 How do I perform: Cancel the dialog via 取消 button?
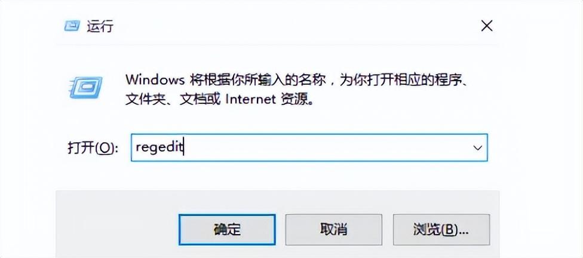coord(333,229)
